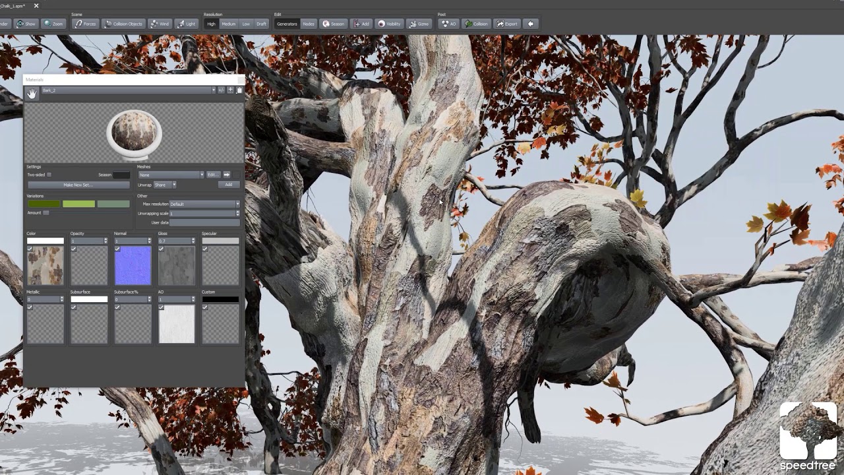Open the Visibility eye tool
Viewport: 844px width, 475px height.
coord(389,24)
